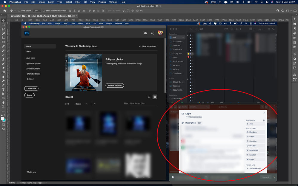
Task: Select the Path Selection tool
Action: pos(3,94)
